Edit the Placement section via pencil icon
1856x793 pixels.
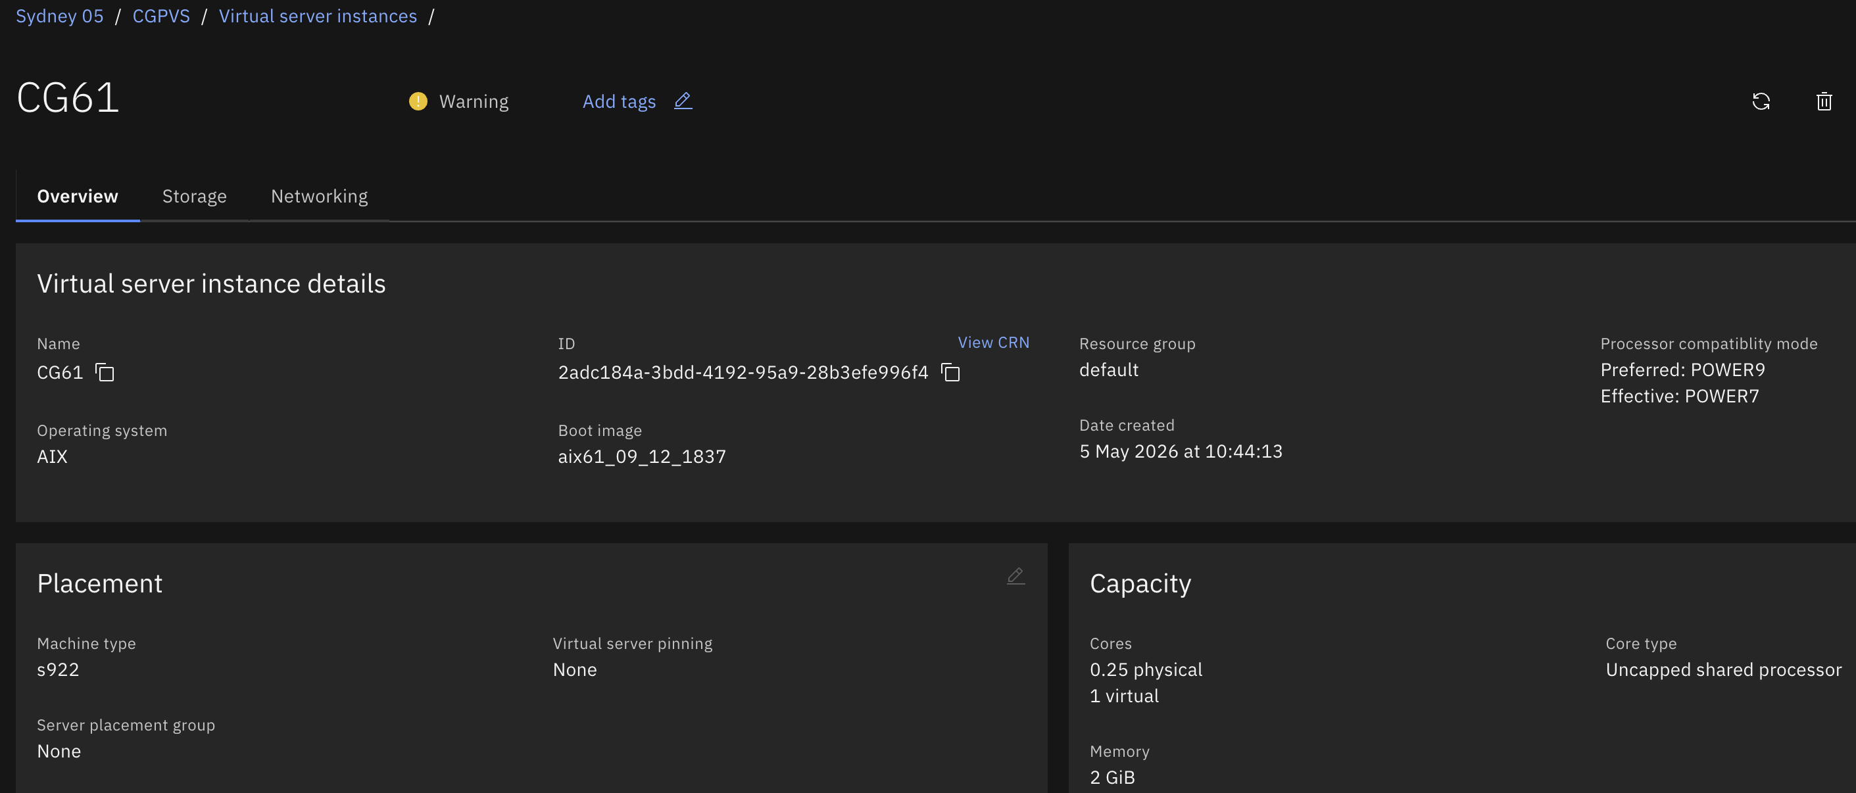point(1015,576)
